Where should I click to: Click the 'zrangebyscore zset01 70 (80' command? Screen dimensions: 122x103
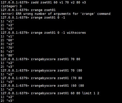coord(57,70)
